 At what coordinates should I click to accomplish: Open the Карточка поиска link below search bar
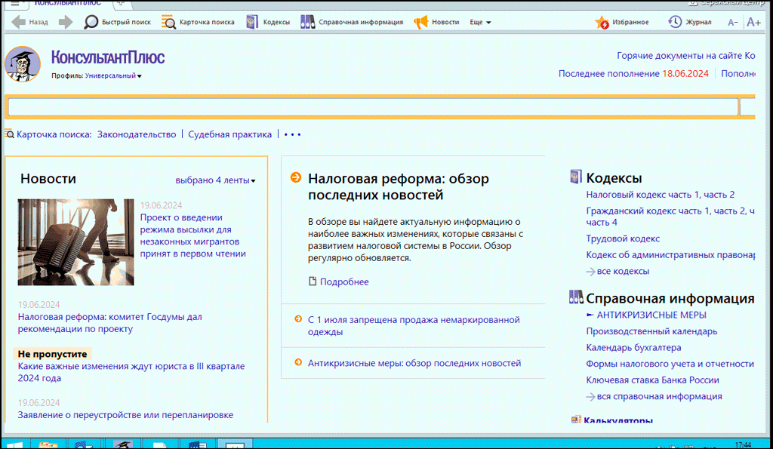pyautogui.click(x=54, y=134)
